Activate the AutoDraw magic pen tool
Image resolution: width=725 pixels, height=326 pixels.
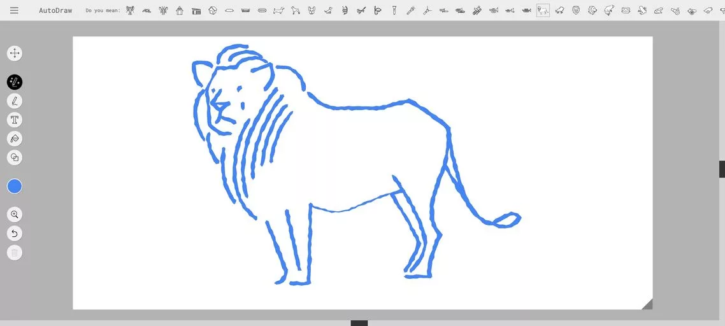point(15,82)
